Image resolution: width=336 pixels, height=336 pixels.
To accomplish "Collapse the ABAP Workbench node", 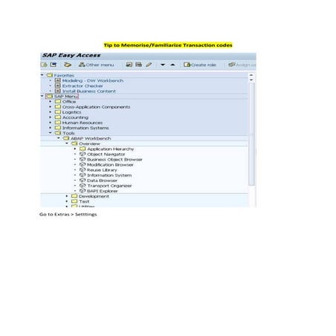I will (59, 138).
